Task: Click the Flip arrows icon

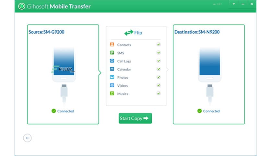Action: coord(129,33)
